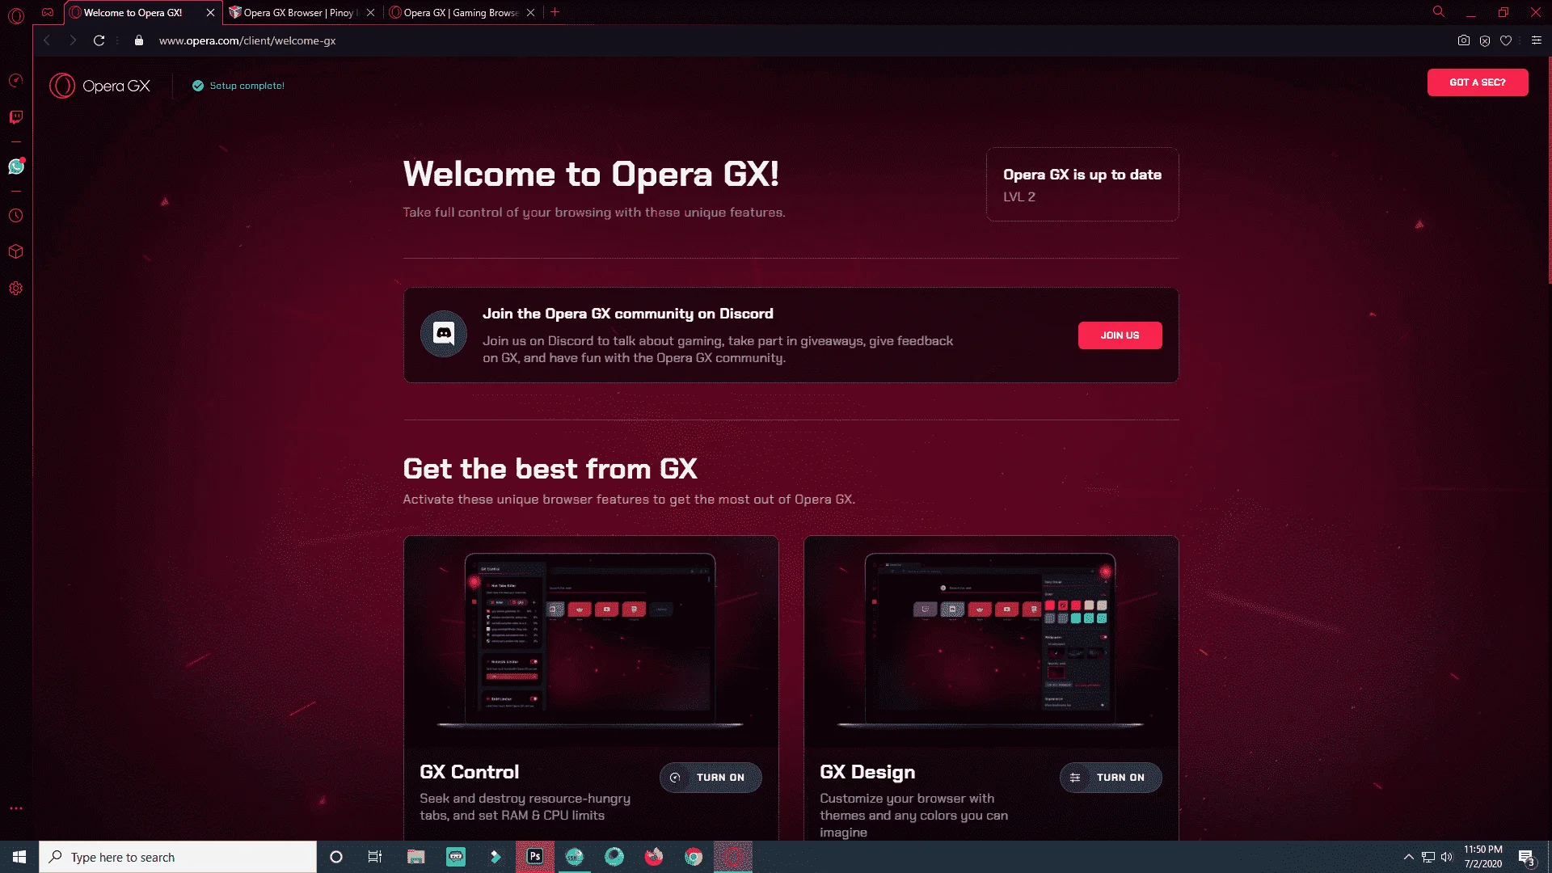Click the GX Control card title
This screenshot has width=1552, height=873.
tap(470, 772)
